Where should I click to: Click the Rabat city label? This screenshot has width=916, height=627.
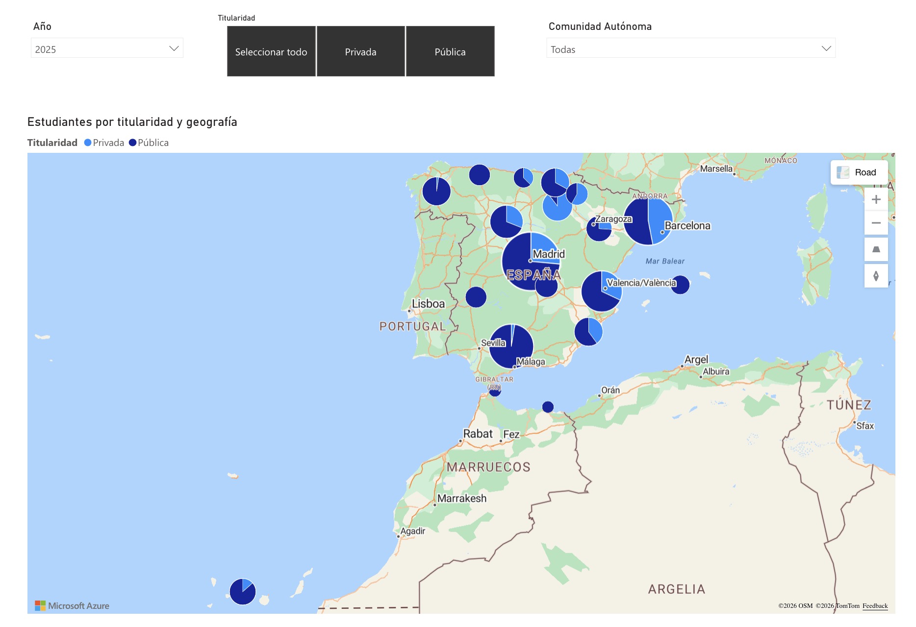tap(478, 434)
